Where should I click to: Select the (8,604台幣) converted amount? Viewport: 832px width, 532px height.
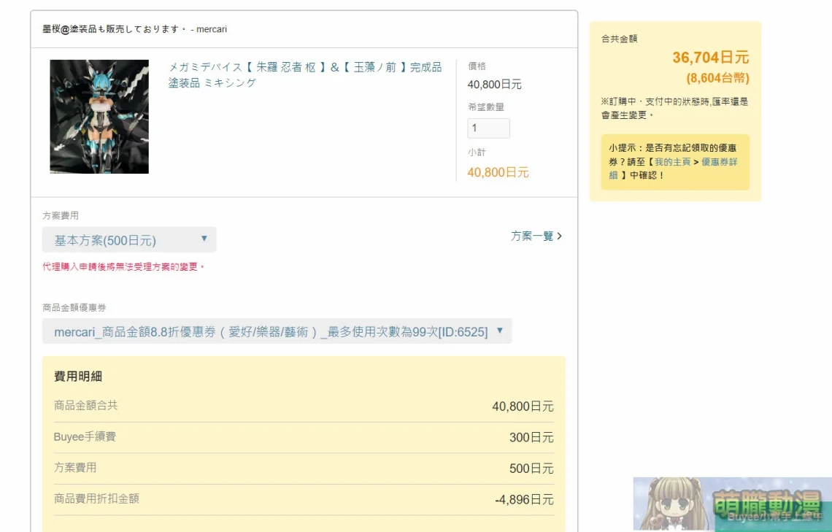(717, 79)
